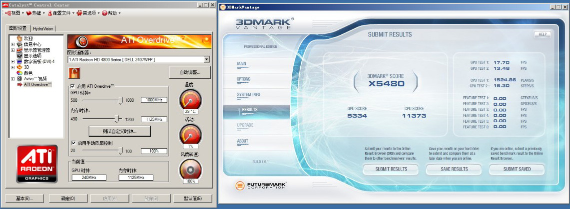Screen dimensions: 570x209
Task: Click the 确定(O) button
Action: tap(67, 199)
